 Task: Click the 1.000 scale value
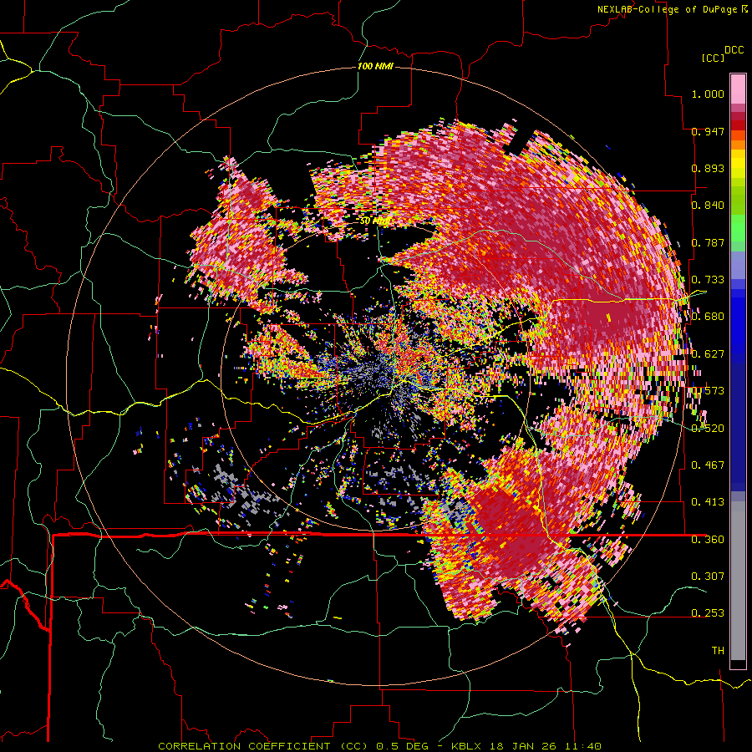[x=708, y=94]
